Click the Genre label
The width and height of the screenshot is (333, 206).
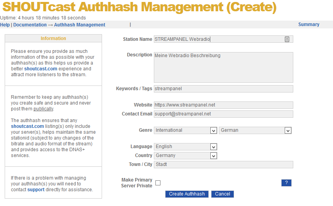[x=146, y=130]
